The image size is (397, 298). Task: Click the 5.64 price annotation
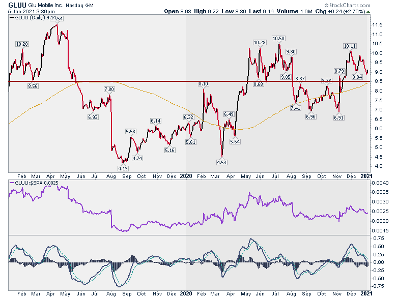click(x=235, y=142)
